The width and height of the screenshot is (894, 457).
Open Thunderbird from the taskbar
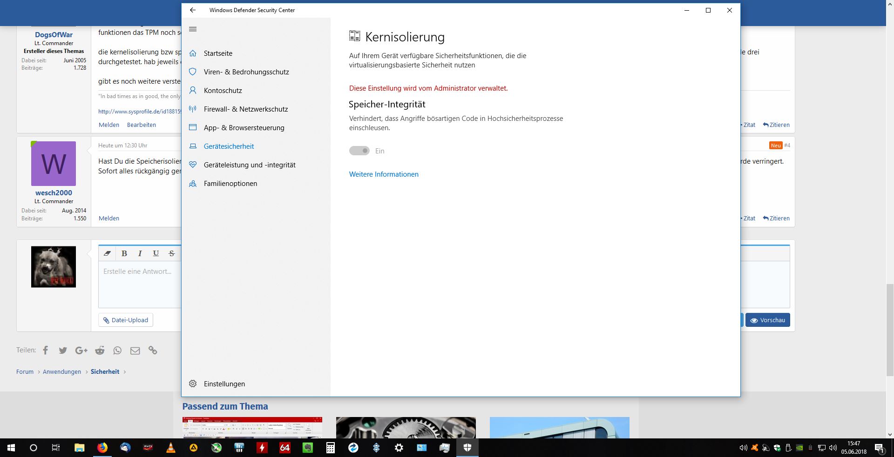click(125, 448)
